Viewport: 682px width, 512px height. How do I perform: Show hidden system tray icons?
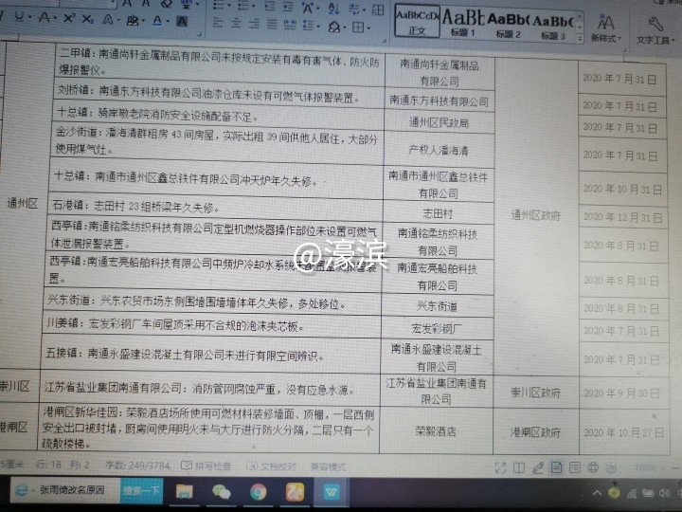597,493
